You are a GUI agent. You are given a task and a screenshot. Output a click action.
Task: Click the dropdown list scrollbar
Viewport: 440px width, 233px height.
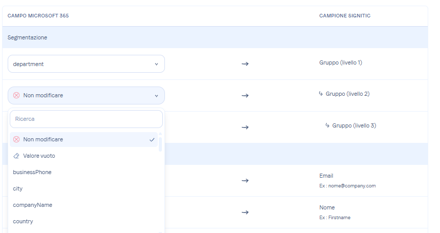(160, 144)
